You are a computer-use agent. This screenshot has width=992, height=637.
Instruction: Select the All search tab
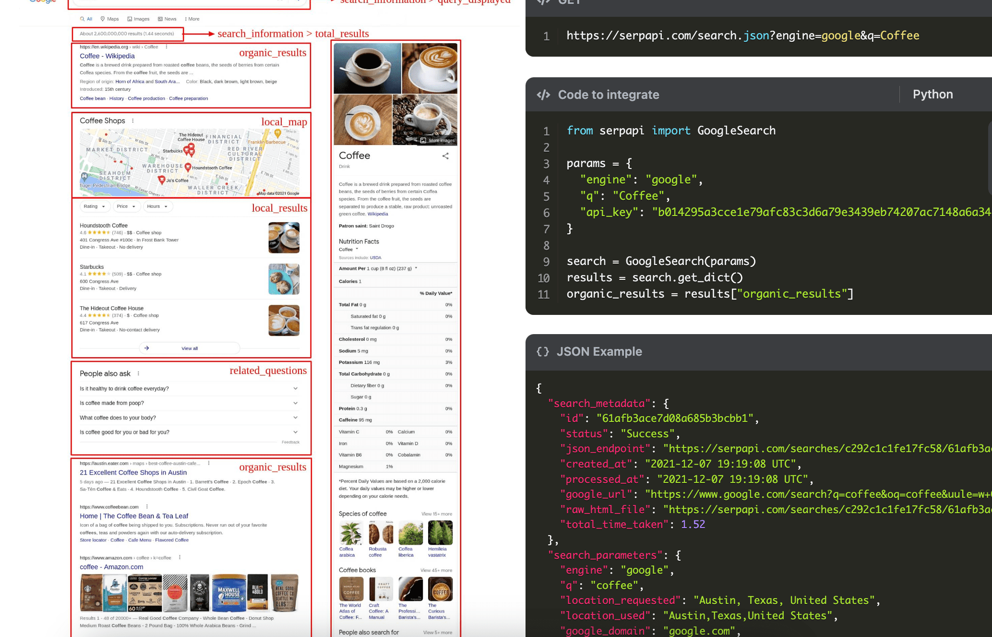[86, 19]
